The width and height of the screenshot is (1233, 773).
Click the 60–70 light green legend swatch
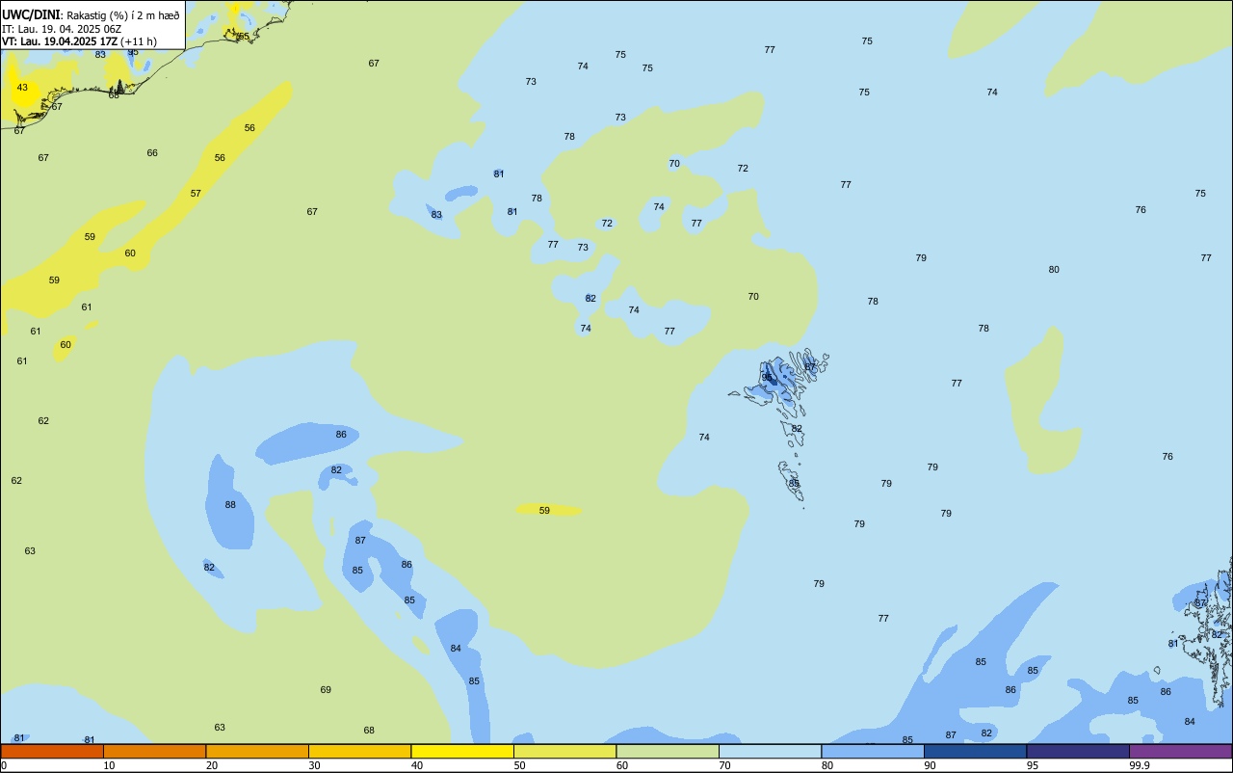pos(668,751)
